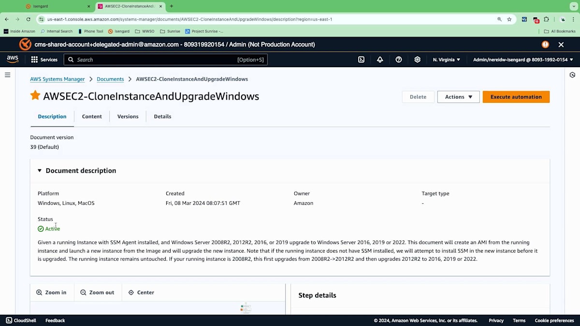This screenshot has width=580, height=326.
Task: Open the side navigation hamburger menu
Action: 7,75
